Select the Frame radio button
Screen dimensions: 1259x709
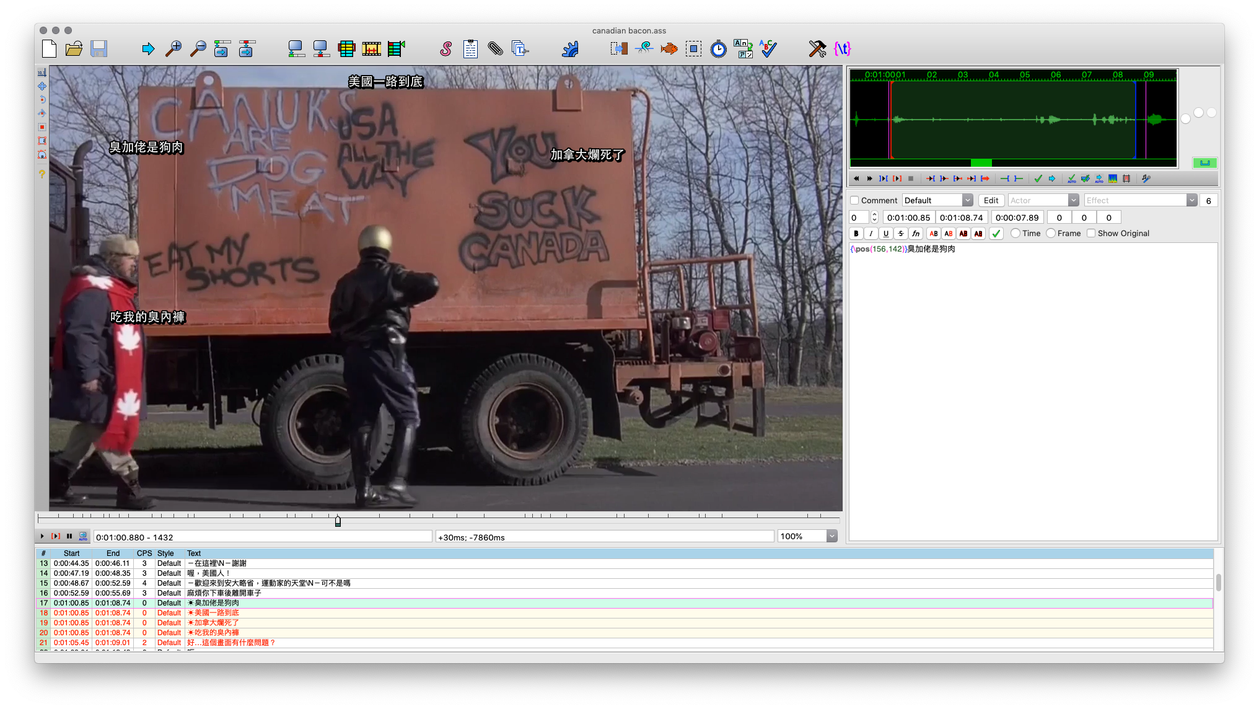click(x=1050, y=233)
